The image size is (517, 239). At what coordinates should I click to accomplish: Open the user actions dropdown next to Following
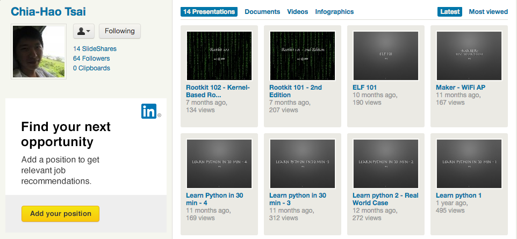84,31
